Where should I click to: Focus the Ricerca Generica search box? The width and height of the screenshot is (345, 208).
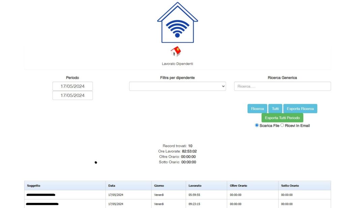point(282,86)
